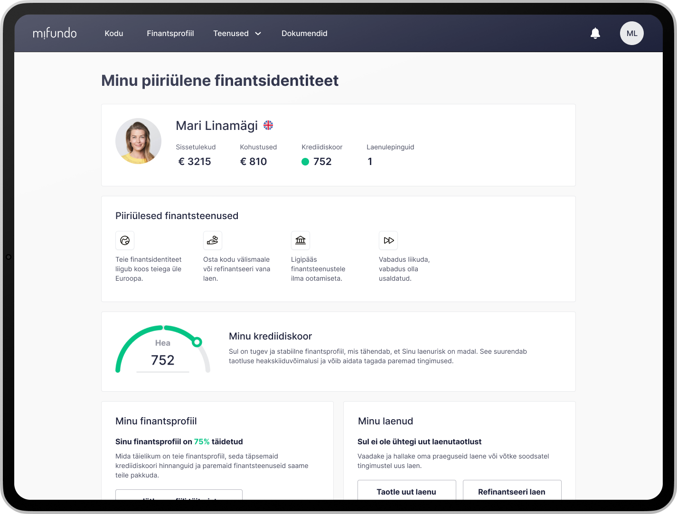Click the fast-forward freedom icon

coord(388,240)
